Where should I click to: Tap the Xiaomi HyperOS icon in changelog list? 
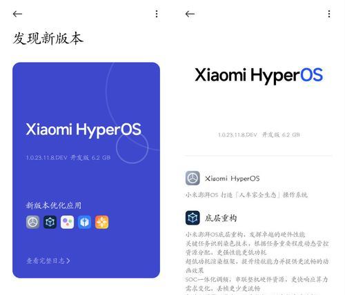click(x=193, y=178)
